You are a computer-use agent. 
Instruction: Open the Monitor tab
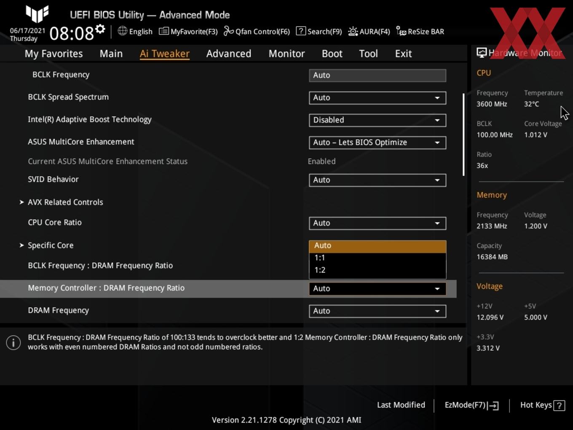pos(286,54)
